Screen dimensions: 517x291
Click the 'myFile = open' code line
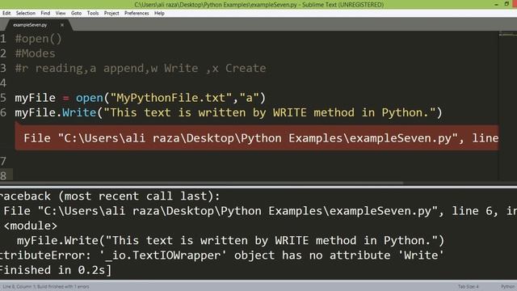(140, 98)
